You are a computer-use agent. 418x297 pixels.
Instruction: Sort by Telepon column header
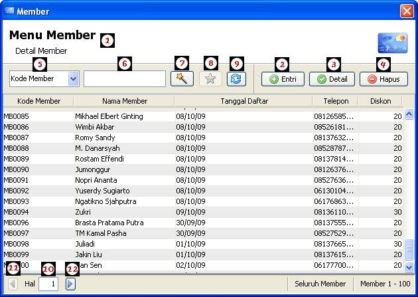click(x=336, y=101)
